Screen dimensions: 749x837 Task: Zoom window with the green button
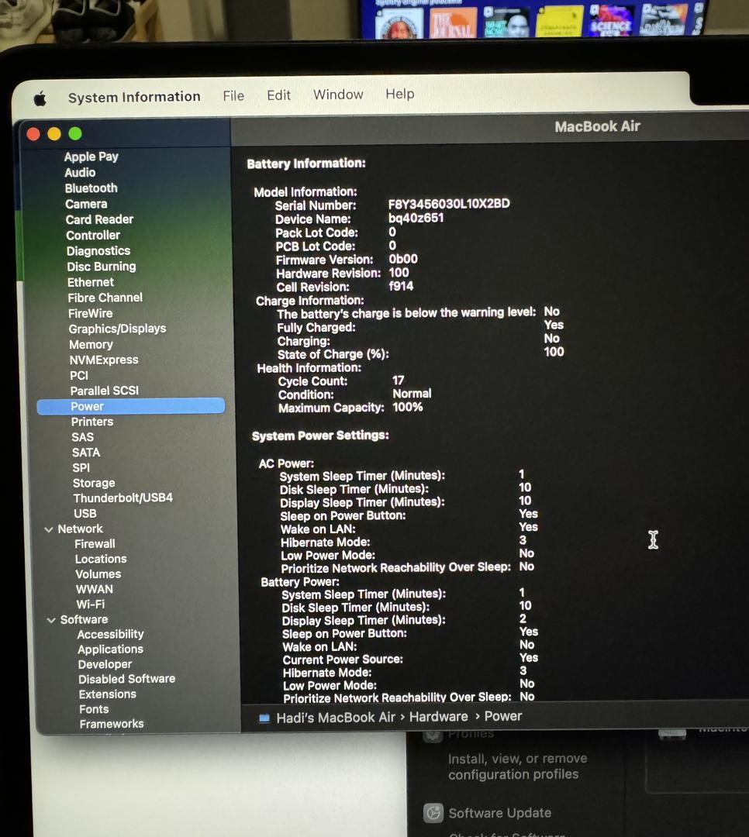74,133
